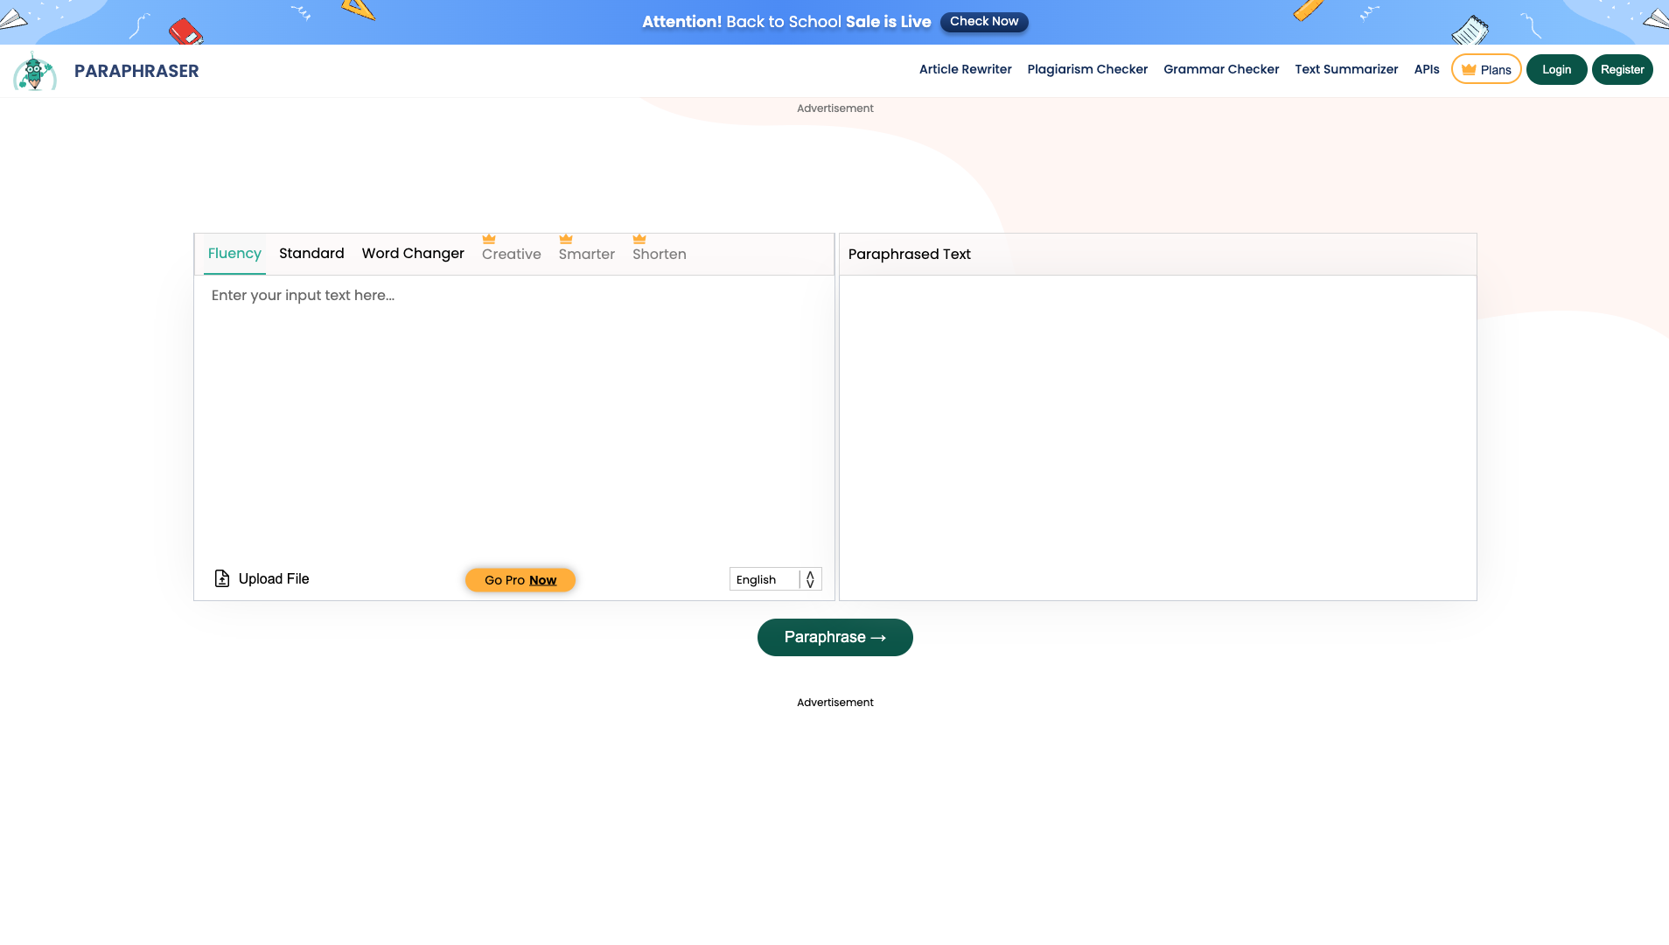
Task: Switch to the Standard paraphrasing mode
Action: click(311, 253)
